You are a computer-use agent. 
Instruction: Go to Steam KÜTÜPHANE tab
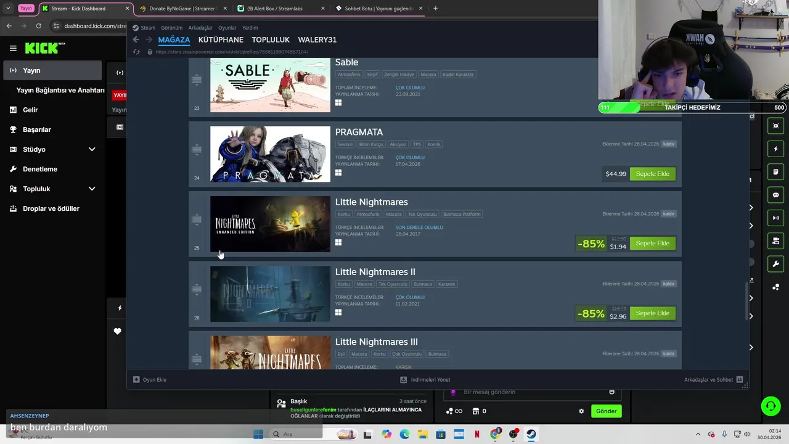coord(221,39)
